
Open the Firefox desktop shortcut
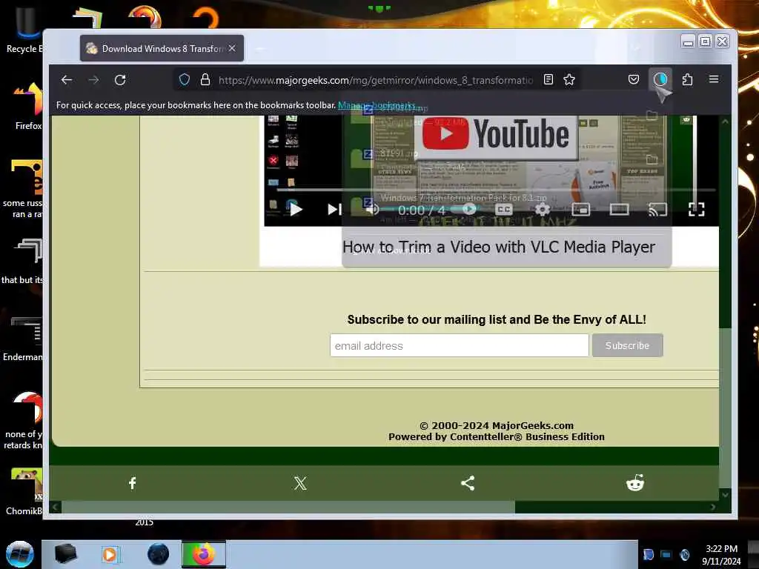(28, 107)
